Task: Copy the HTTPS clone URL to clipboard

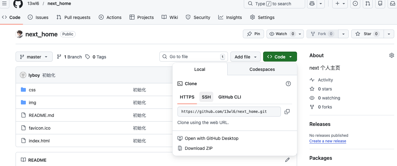Action: [287, 112]
